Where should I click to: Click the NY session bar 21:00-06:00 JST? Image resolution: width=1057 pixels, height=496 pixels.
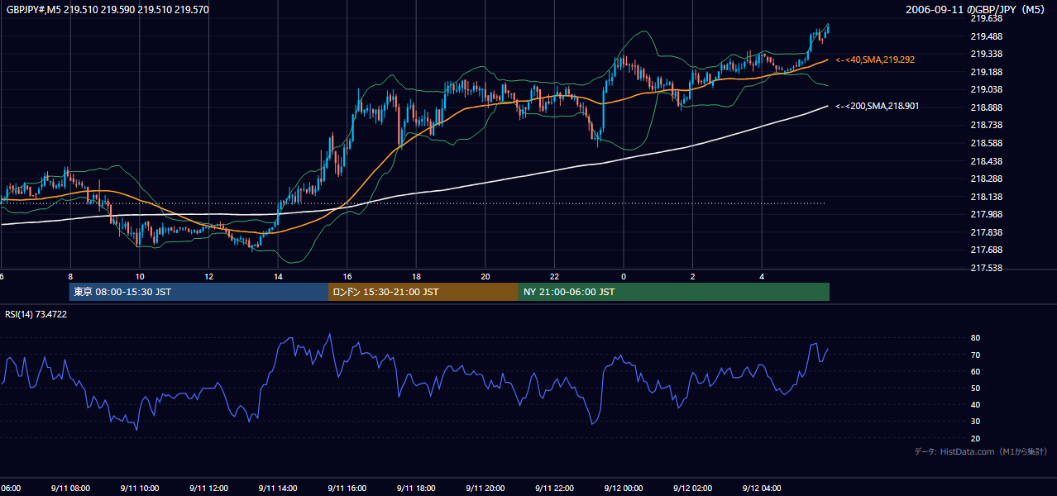pos(674,292)
